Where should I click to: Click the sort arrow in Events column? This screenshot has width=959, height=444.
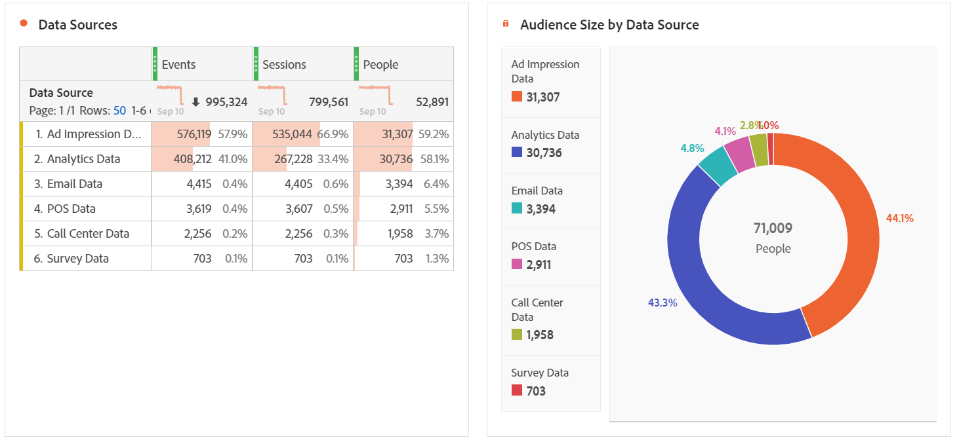(x=195, y=102)
